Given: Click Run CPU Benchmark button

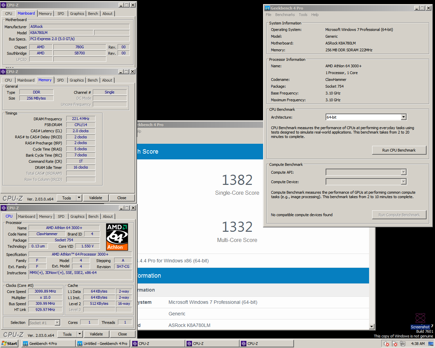Looking at the screenshot, I should [399, 150].
